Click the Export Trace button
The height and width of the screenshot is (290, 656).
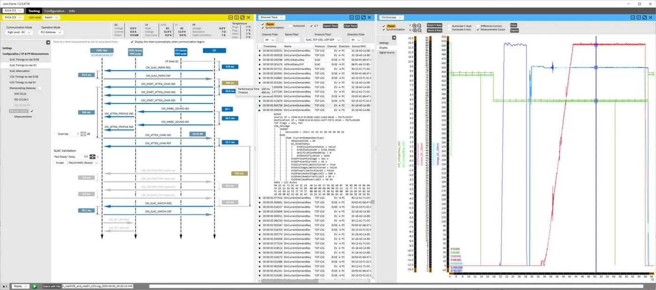coord(330,26)
